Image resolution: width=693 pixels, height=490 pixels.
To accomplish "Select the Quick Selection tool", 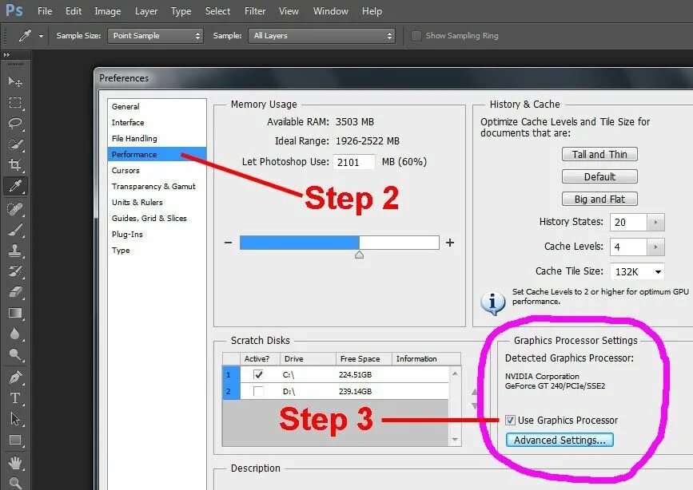I will tap(15, 144).
